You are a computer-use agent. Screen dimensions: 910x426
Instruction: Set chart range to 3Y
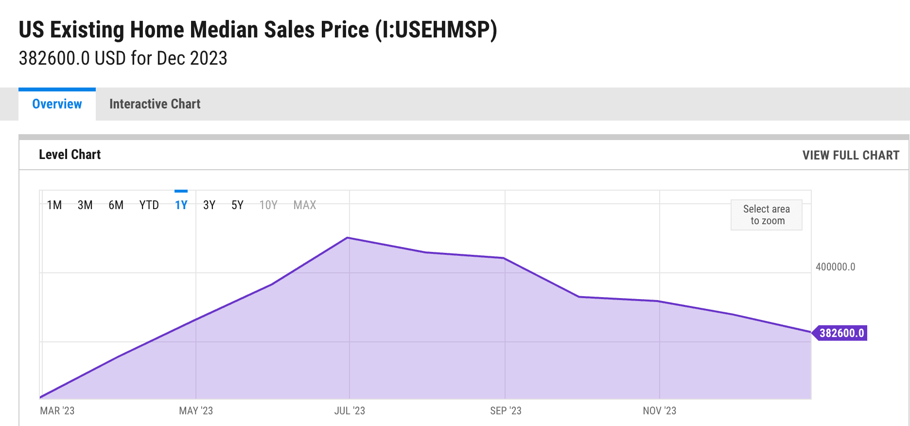209,205
